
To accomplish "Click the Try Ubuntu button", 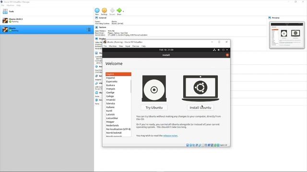I will coord(154,107).
